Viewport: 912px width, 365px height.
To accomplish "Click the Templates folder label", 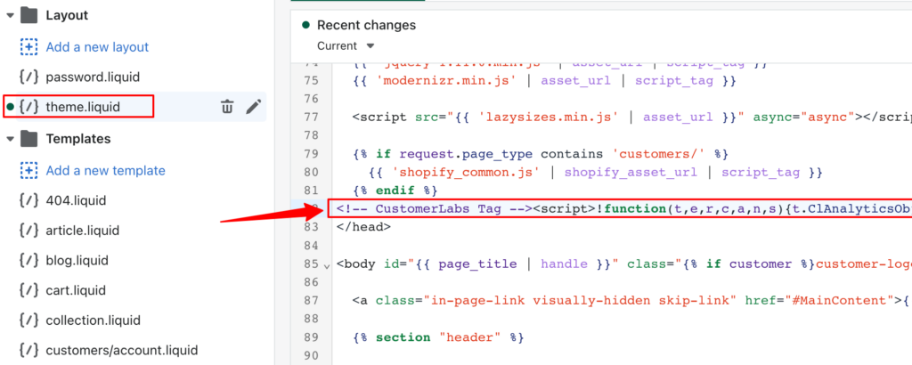I will click(x=78, y=140).
